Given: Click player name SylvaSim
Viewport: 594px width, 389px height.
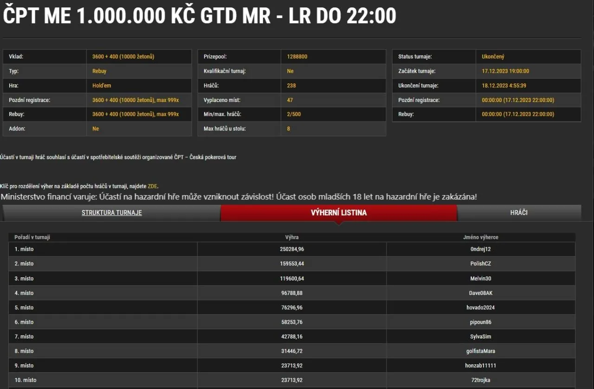Looking at the screenshot, I should coord(480,337).
